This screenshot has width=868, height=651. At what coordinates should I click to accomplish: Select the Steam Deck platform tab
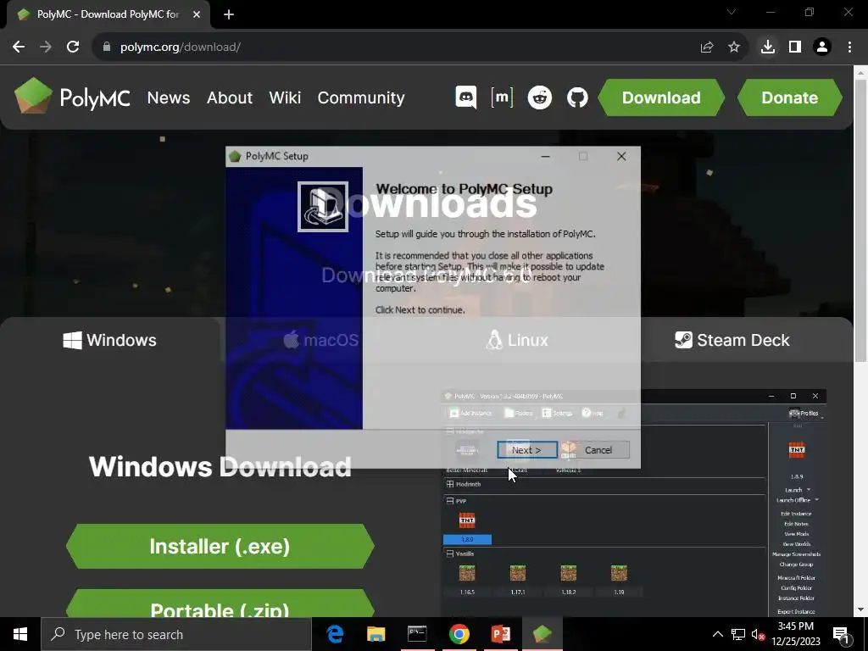click(x=732, y=340)
